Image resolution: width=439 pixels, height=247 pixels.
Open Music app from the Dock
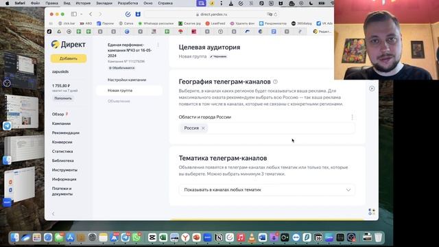pyautogui.click(x=241, y=237)
